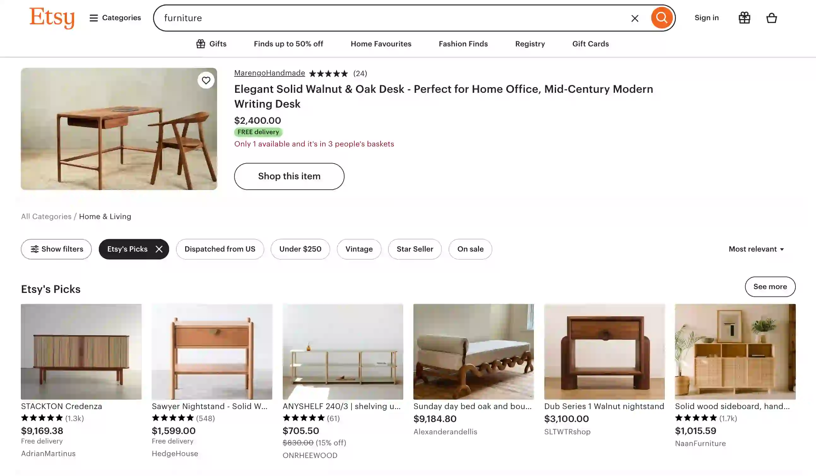Click the Gifts present icon in navigation

point(200,44)
